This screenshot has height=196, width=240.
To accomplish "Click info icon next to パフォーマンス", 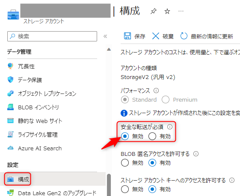I will pos(156,91).
